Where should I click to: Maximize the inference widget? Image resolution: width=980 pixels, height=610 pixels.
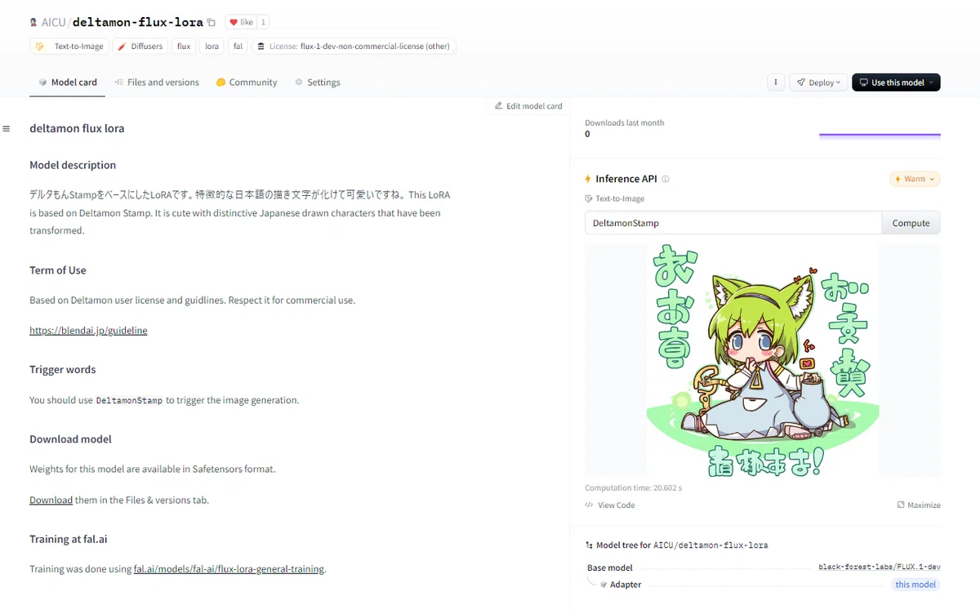click(x=919, y=505)
